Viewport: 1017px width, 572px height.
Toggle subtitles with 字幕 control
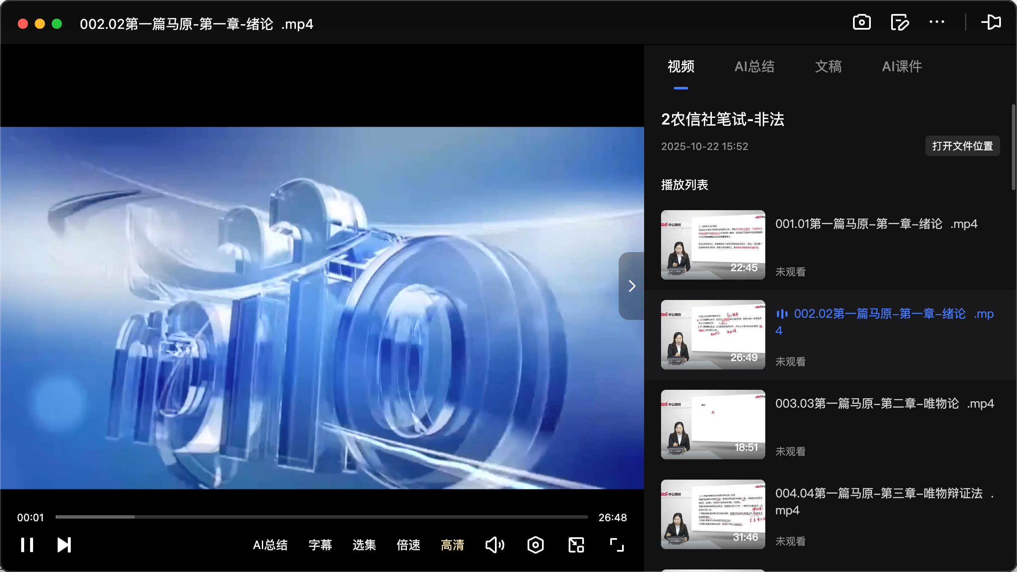(x=320, y=545)
